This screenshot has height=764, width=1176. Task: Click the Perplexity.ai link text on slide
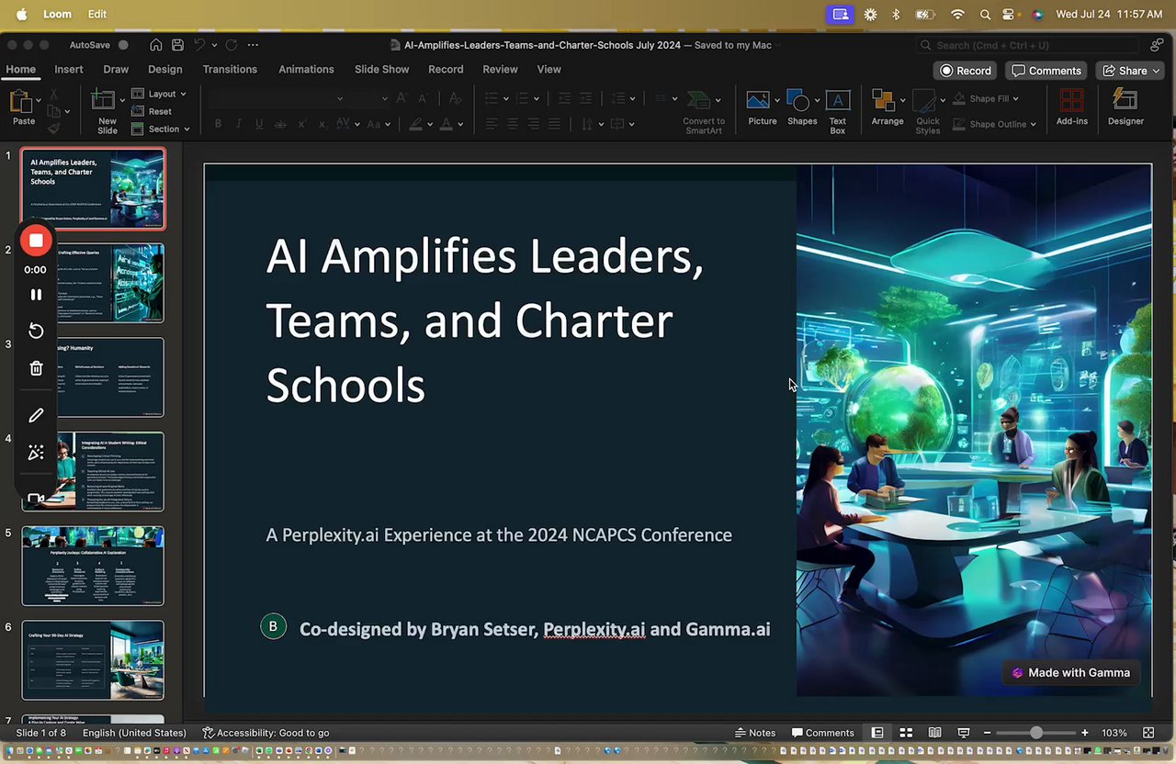point(594,629)
